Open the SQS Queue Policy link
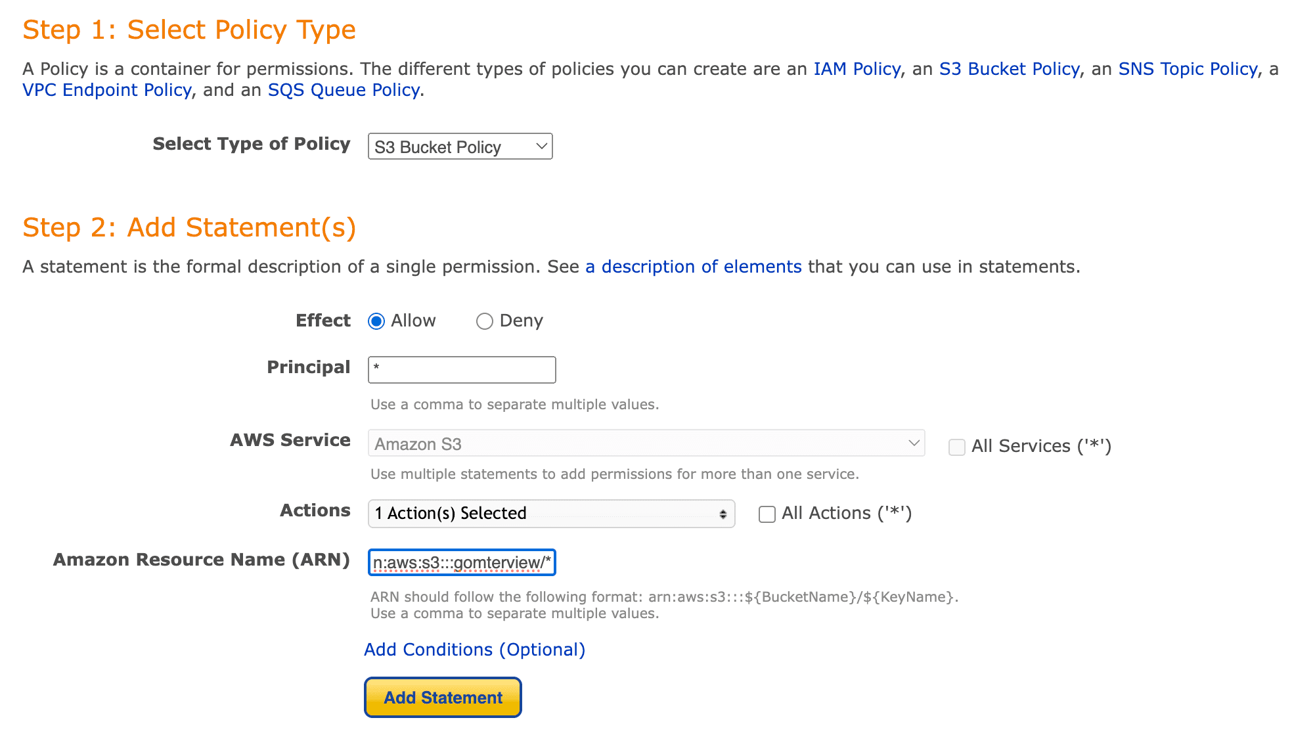Viewport: 1315px width, 741px height. click(344, 90)
